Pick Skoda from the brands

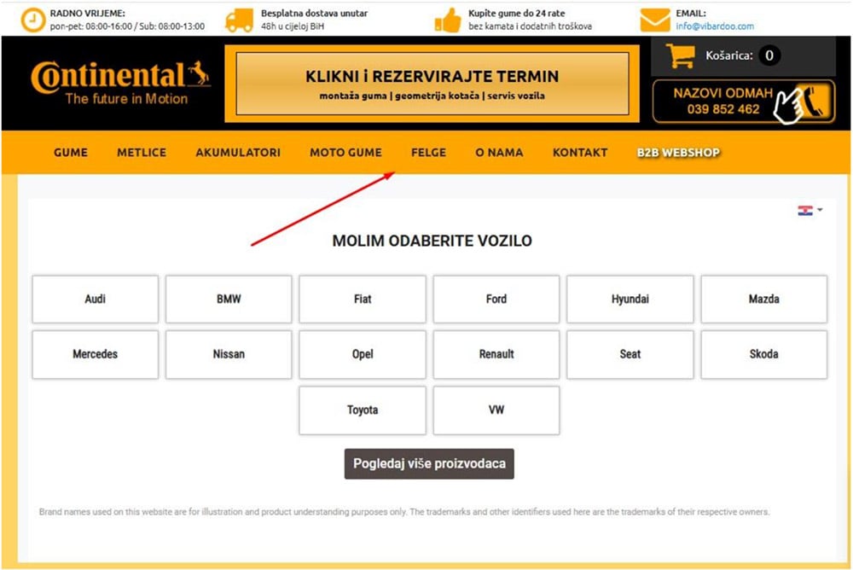click(763, 354)
